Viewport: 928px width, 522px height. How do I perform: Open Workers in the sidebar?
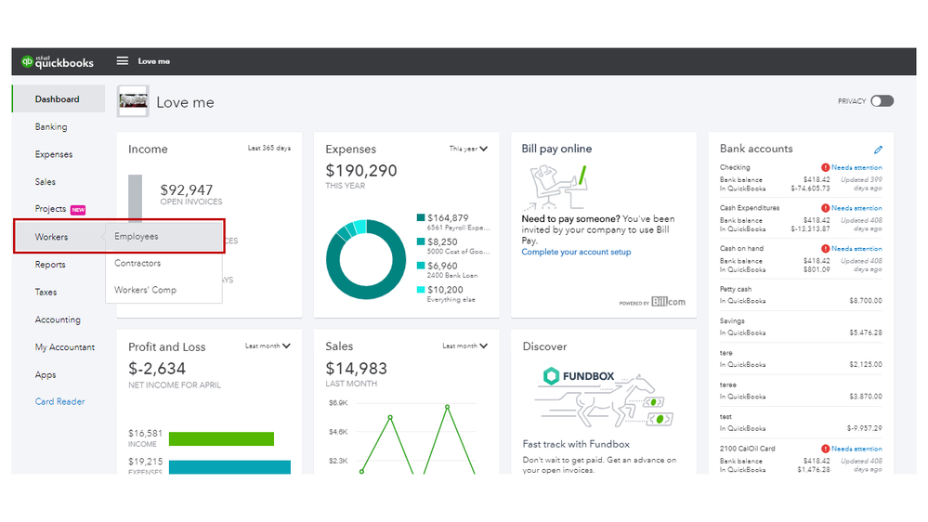click(x=51, y=237)
